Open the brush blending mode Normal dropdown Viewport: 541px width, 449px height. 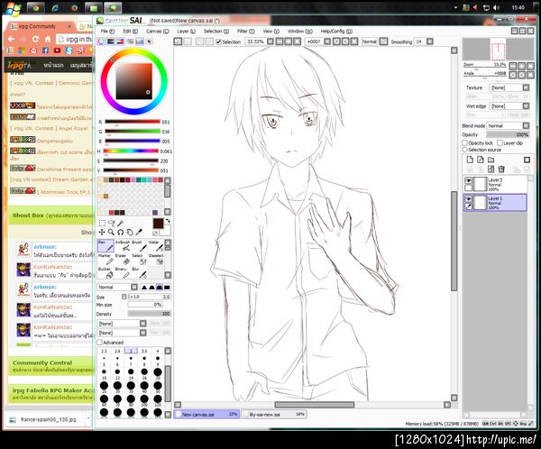pos(117,287)
